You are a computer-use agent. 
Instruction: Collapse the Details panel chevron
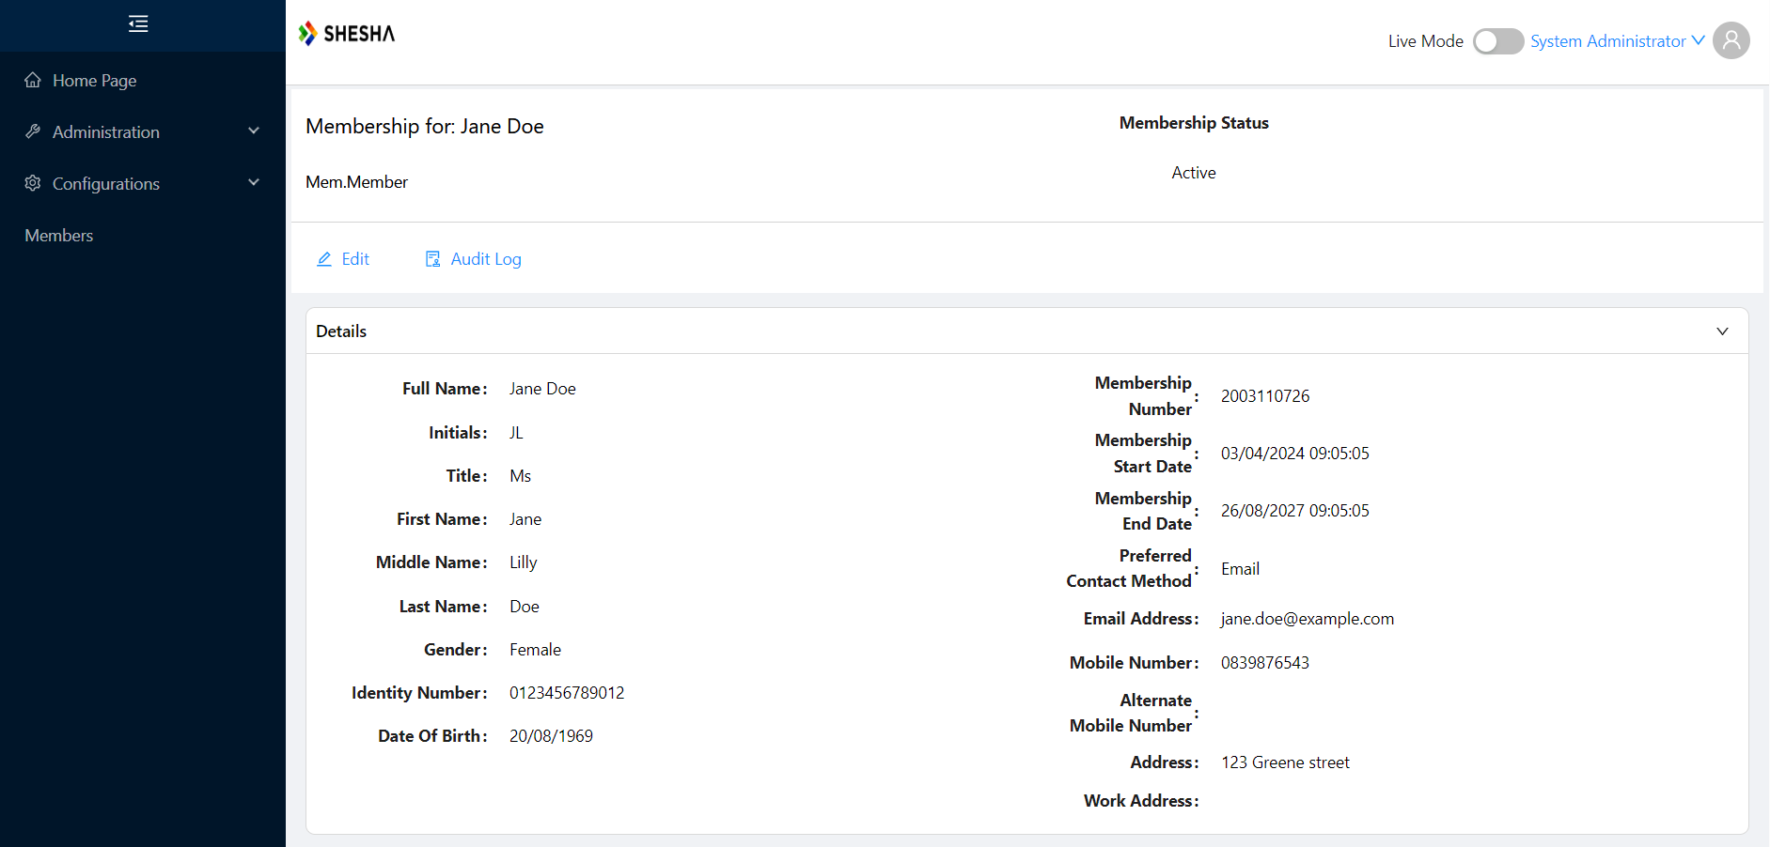pos(1722,331)
